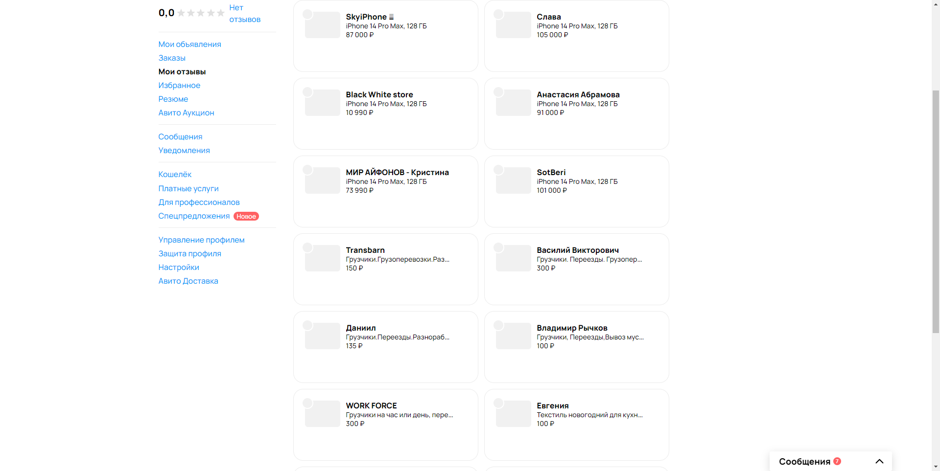Click Текстиль новогодний для кухн... title
This screenshot has width=940, height=471.
point(589,415)
